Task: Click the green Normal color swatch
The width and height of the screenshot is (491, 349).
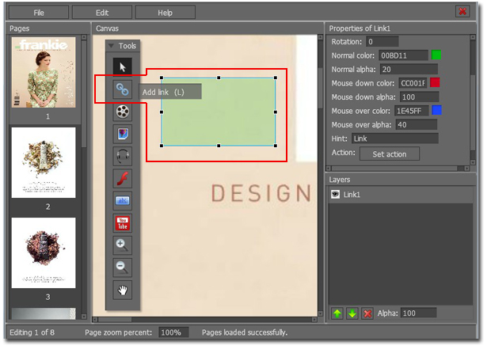Action: (x=436, y=55)
